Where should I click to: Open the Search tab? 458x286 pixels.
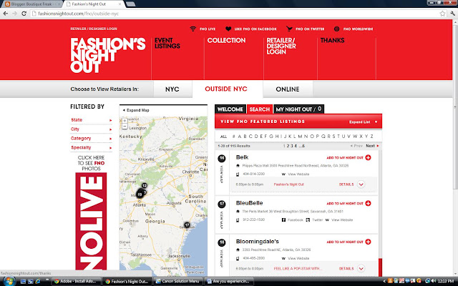pos(259,109)
